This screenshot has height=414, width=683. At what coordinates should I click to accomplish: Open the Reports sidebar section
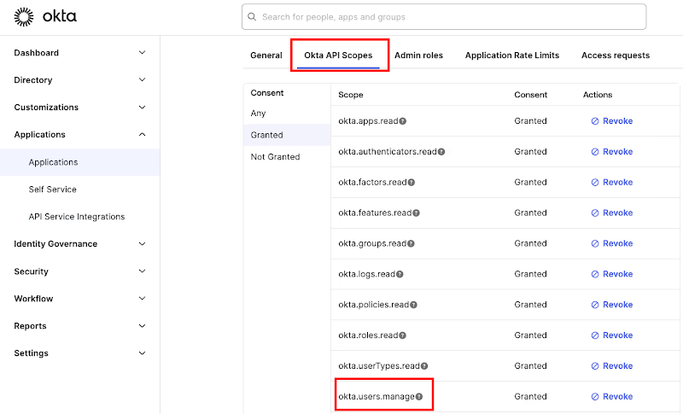(x=30, y=325)
